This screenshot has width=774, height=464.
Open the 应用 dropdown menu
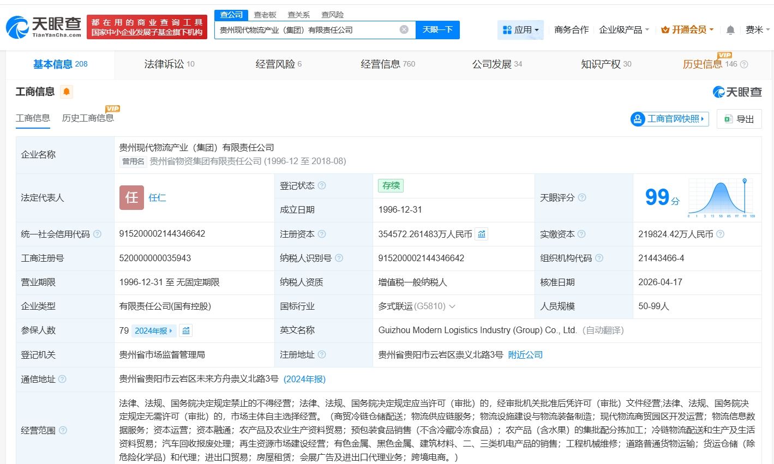520,30
